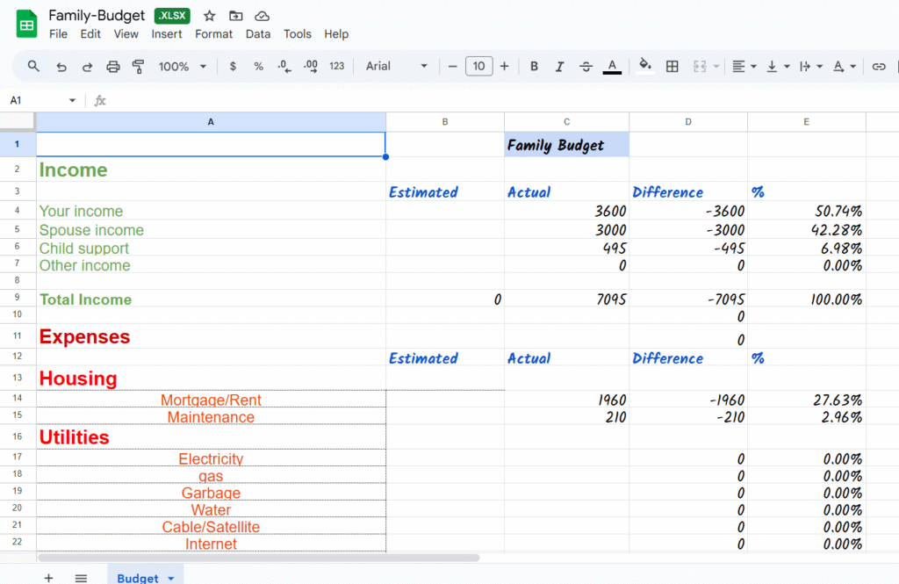Screen dimensions: 899x584
Task: Open the Format menu
Action: 213,34
